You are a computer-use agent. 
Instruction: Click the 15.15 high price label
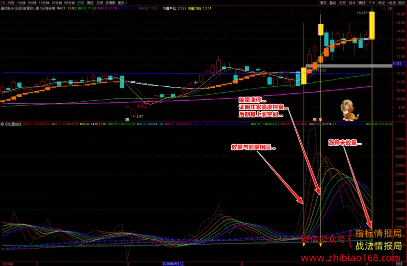coord(361,13)
